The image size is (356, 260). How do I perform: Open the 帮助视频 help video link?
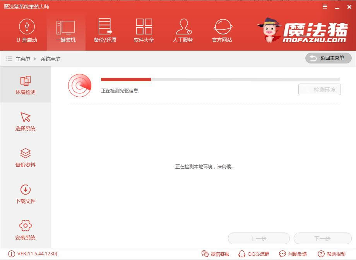pyautogui.click(x=332, y=254)
